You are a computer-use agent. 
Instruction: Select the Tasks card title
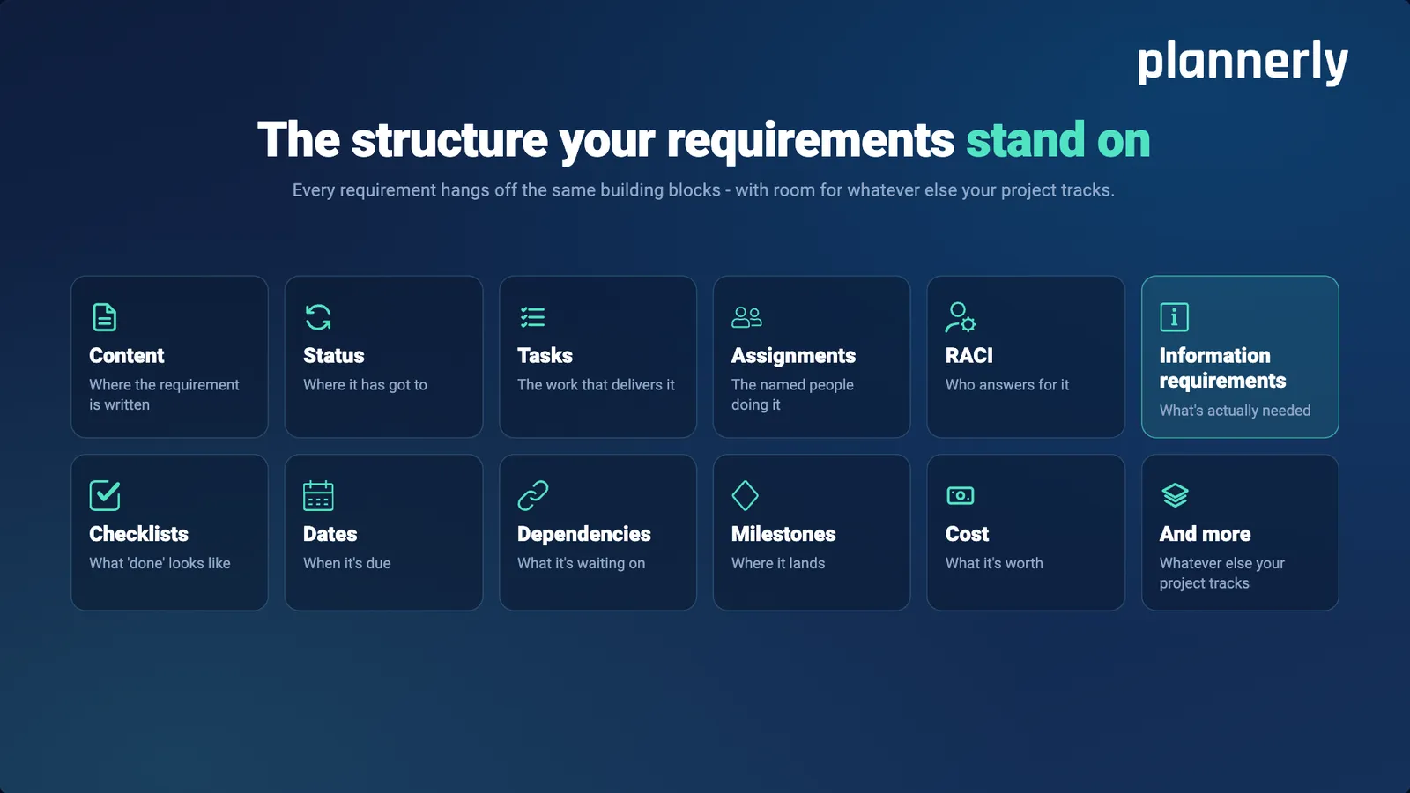point(545,356)
